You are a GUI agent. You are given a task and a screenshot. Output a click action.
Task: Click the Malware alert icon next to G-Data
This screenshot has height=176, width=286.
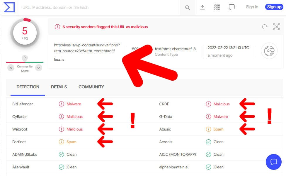tap(208, 116)
